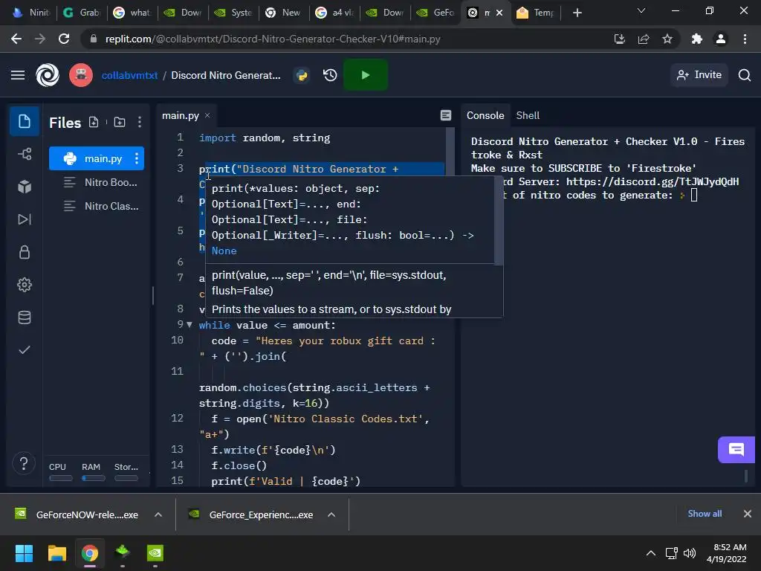
Task: Open Secrets lock sidebar icon
Action: (x=25, y=252)
